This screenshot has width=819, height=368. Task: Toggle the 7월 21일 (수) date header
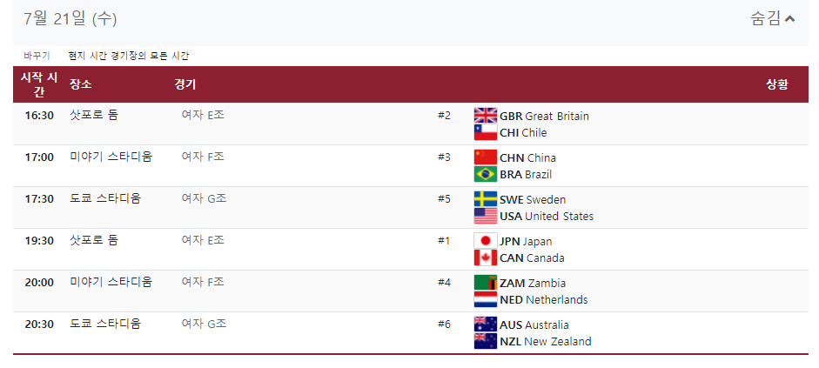pos(70,19)
